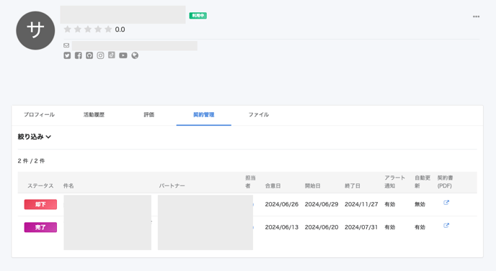Click the 開始日 column header
The width and height of the screenshot is (496, 271).
[x=313, y=186]
